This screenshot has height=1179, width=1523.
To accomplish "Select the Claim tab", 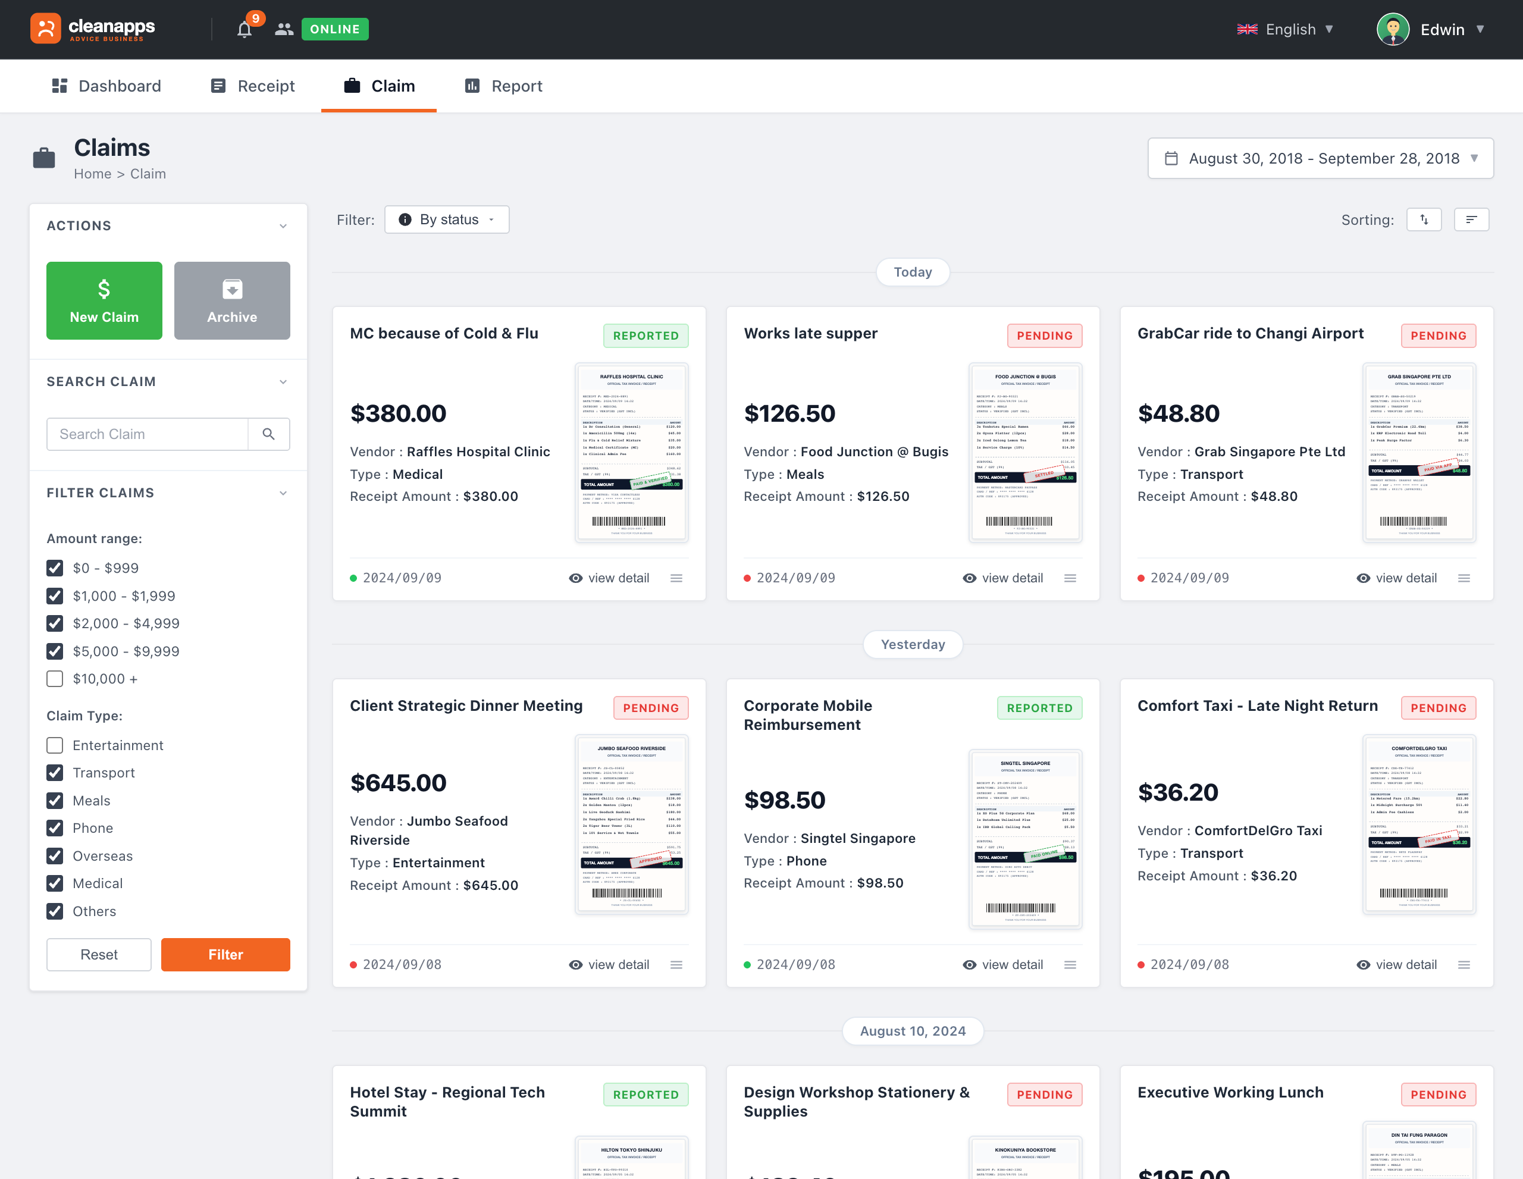I will point(378,86).
